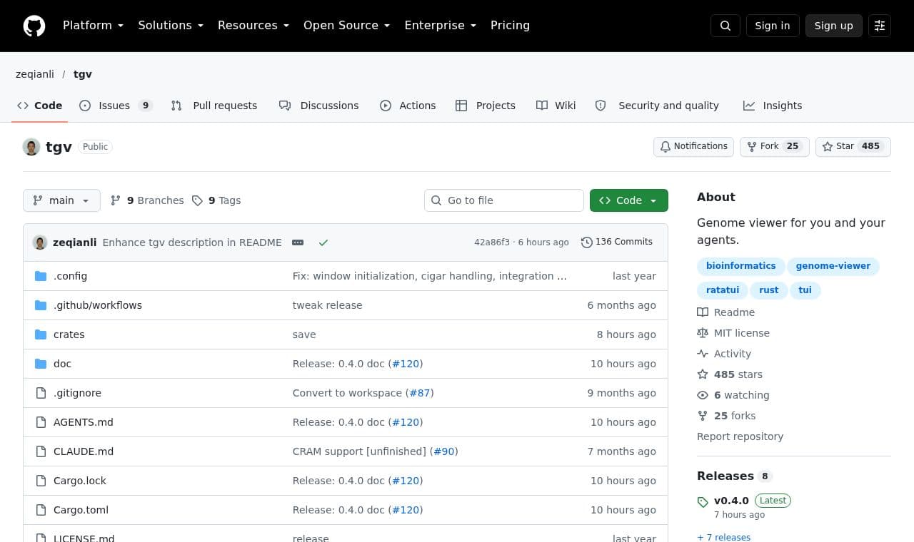Click the commit status green checkmark
This screenshot has height=542, width=914.
click(x=323, y=242)
